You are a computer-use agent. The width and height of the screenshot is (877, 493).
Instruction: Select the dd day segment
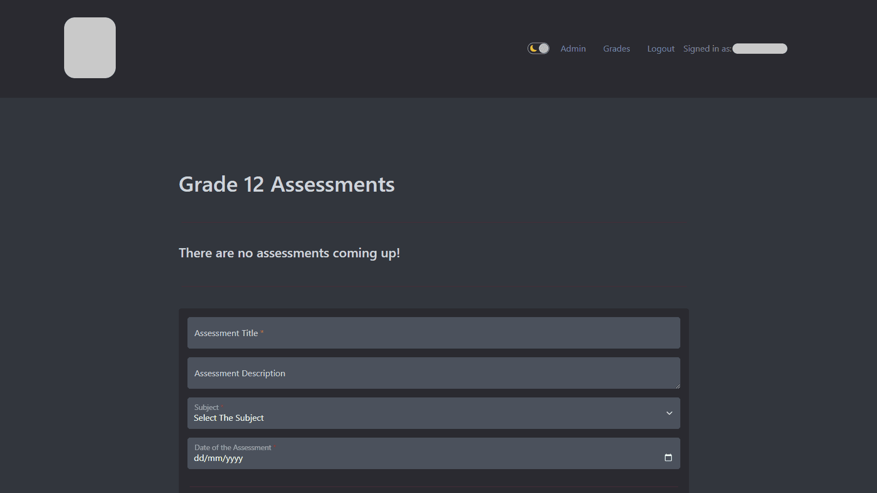[x=199, y=458]
